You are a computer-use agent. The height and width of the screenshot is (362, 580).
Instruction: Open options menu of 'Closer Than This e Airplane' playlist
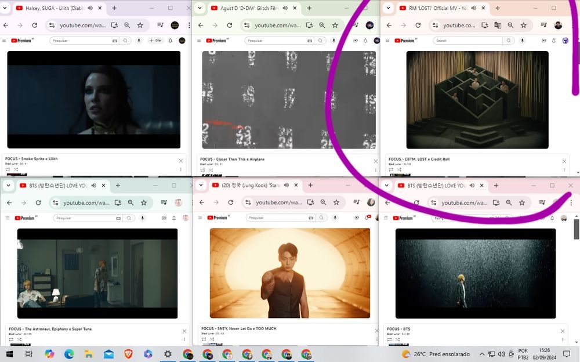tap(376, 170)
